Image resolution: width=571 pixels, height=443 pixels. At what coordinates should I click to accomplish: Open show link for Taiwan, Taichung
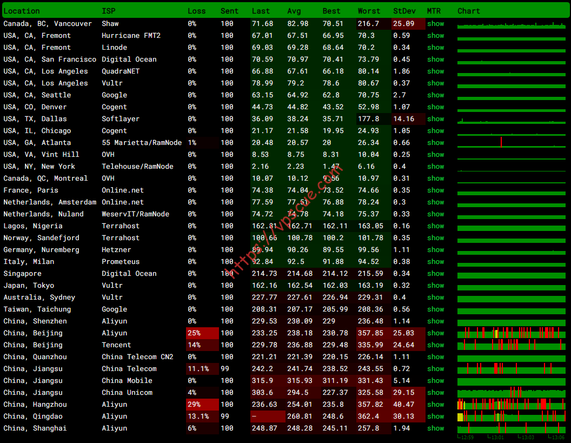[435, 309]
